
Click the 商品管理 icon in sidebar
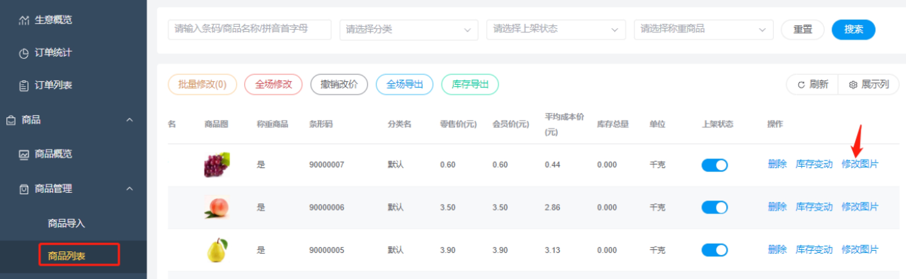(x=24, y=189)
